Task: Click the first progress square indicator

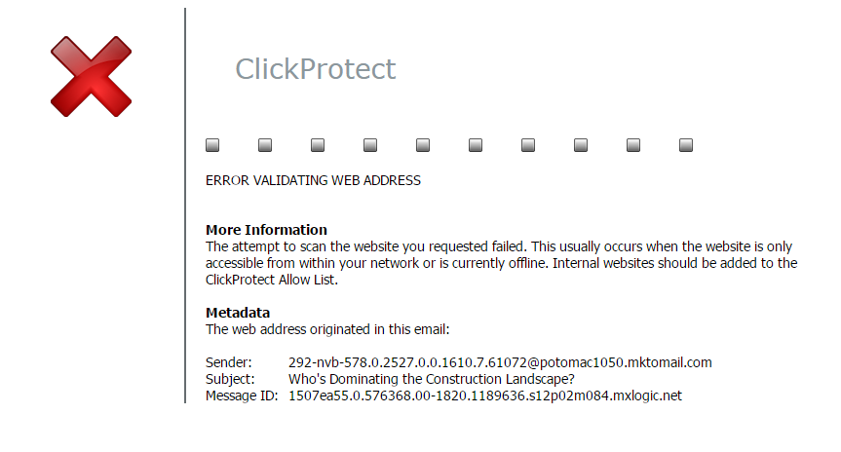Action: pos(212,145)
